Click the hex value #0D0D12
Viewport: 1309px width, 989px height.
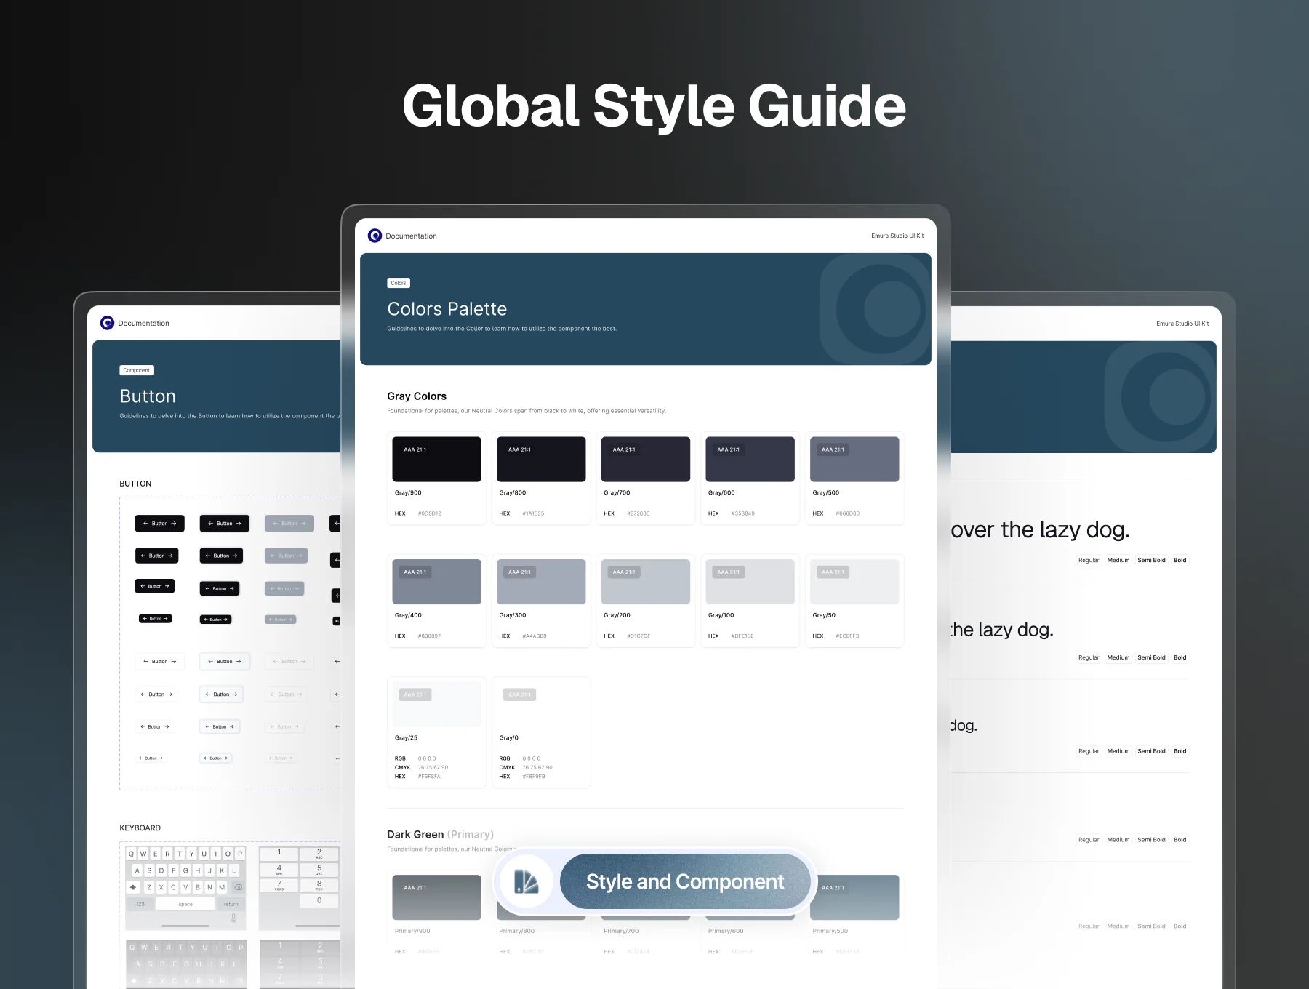pos(430,513)
